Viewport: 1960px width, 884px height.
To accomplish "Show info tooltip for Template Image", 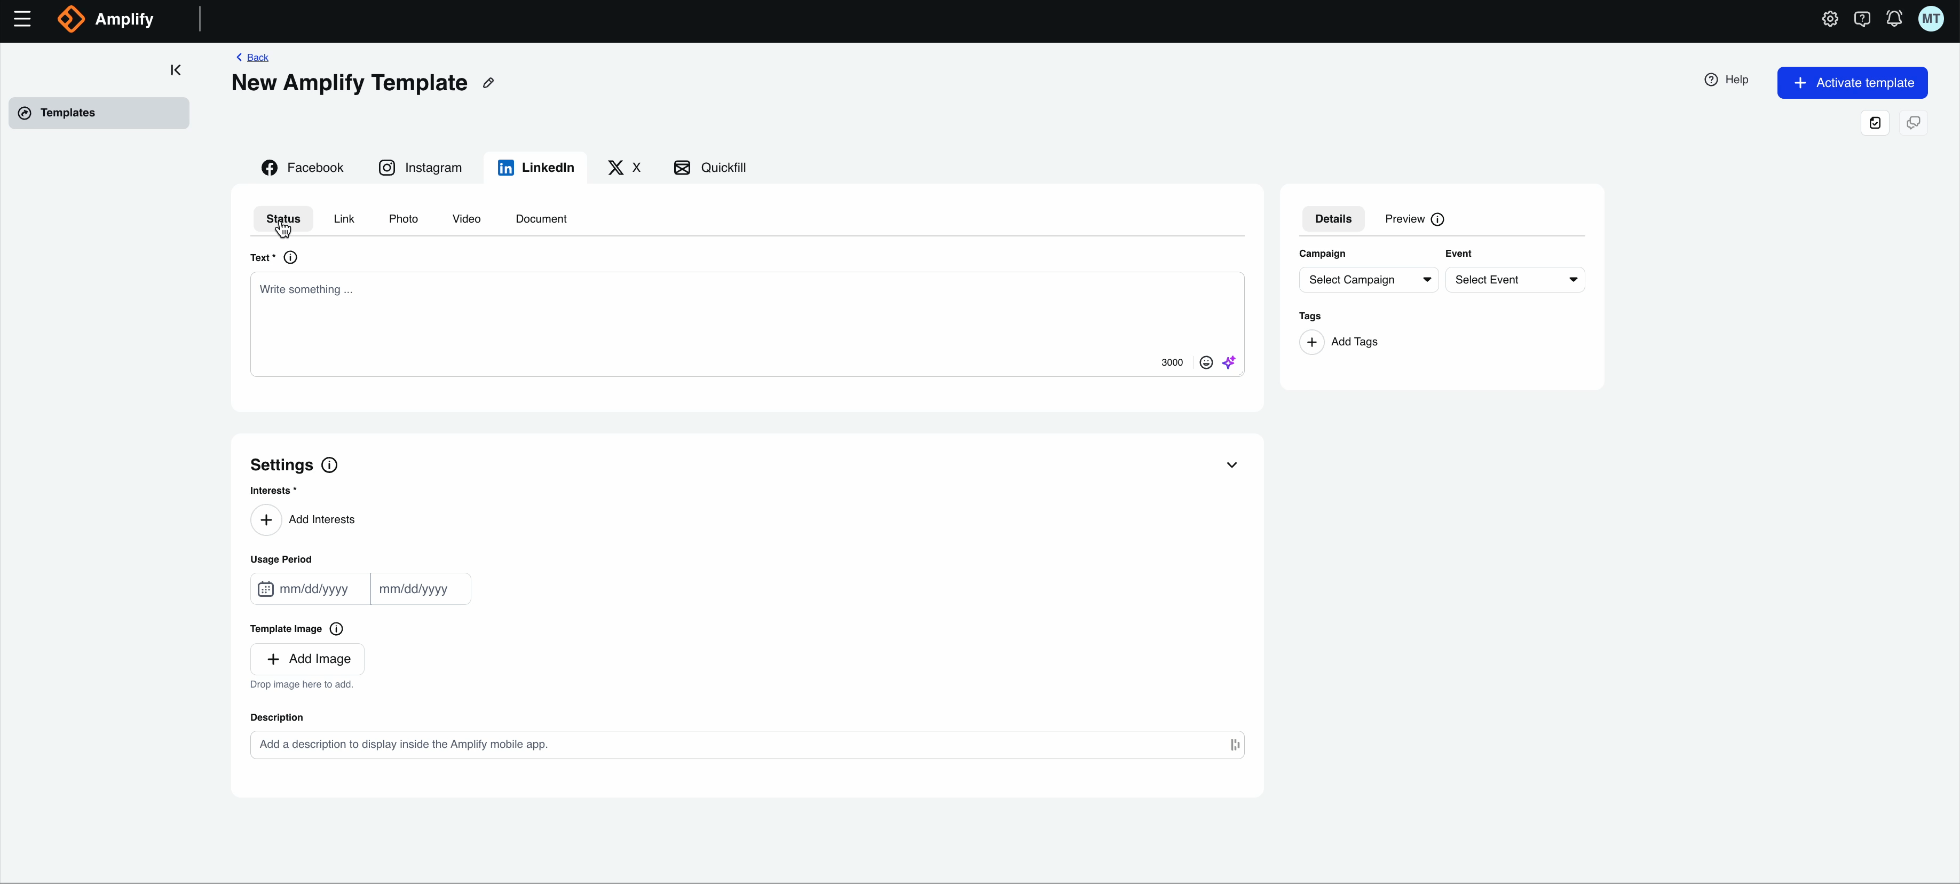I will 336,629.
